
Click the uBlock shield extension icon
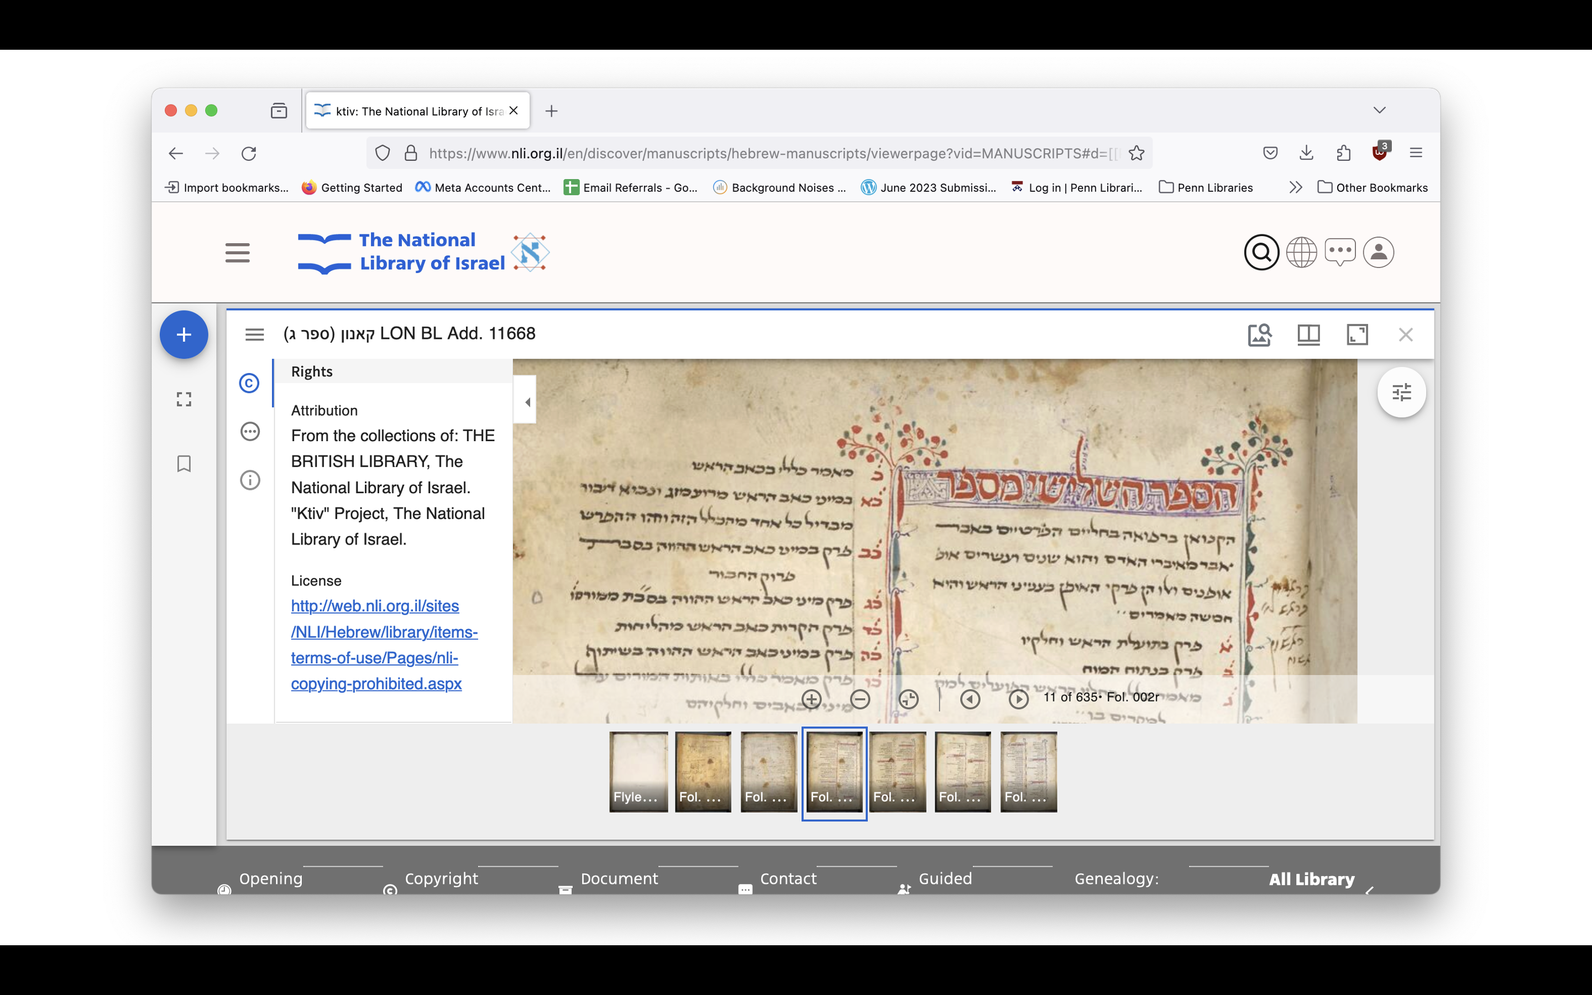coord(1380,153)
